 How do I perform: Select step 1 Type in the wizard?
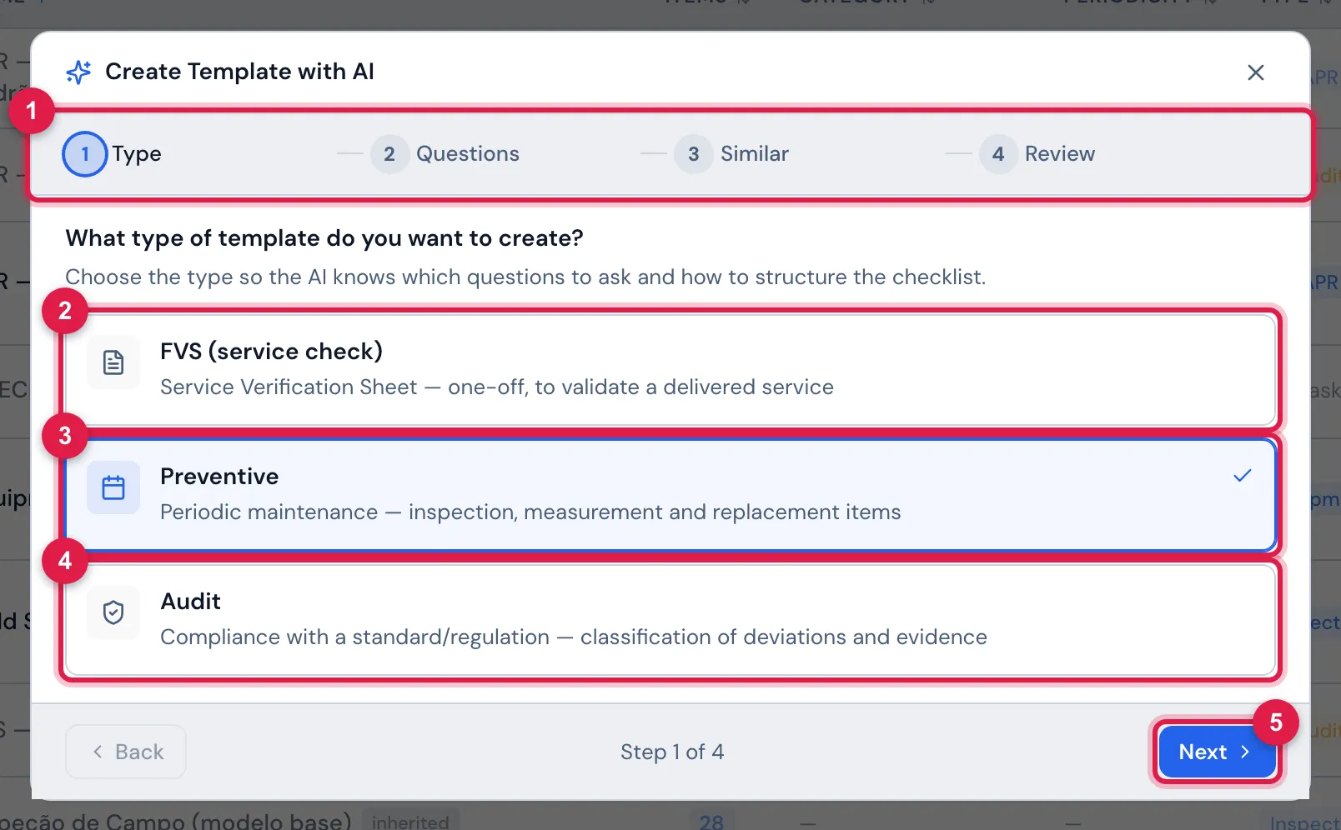pyautogui.click(x=113, y=154)
